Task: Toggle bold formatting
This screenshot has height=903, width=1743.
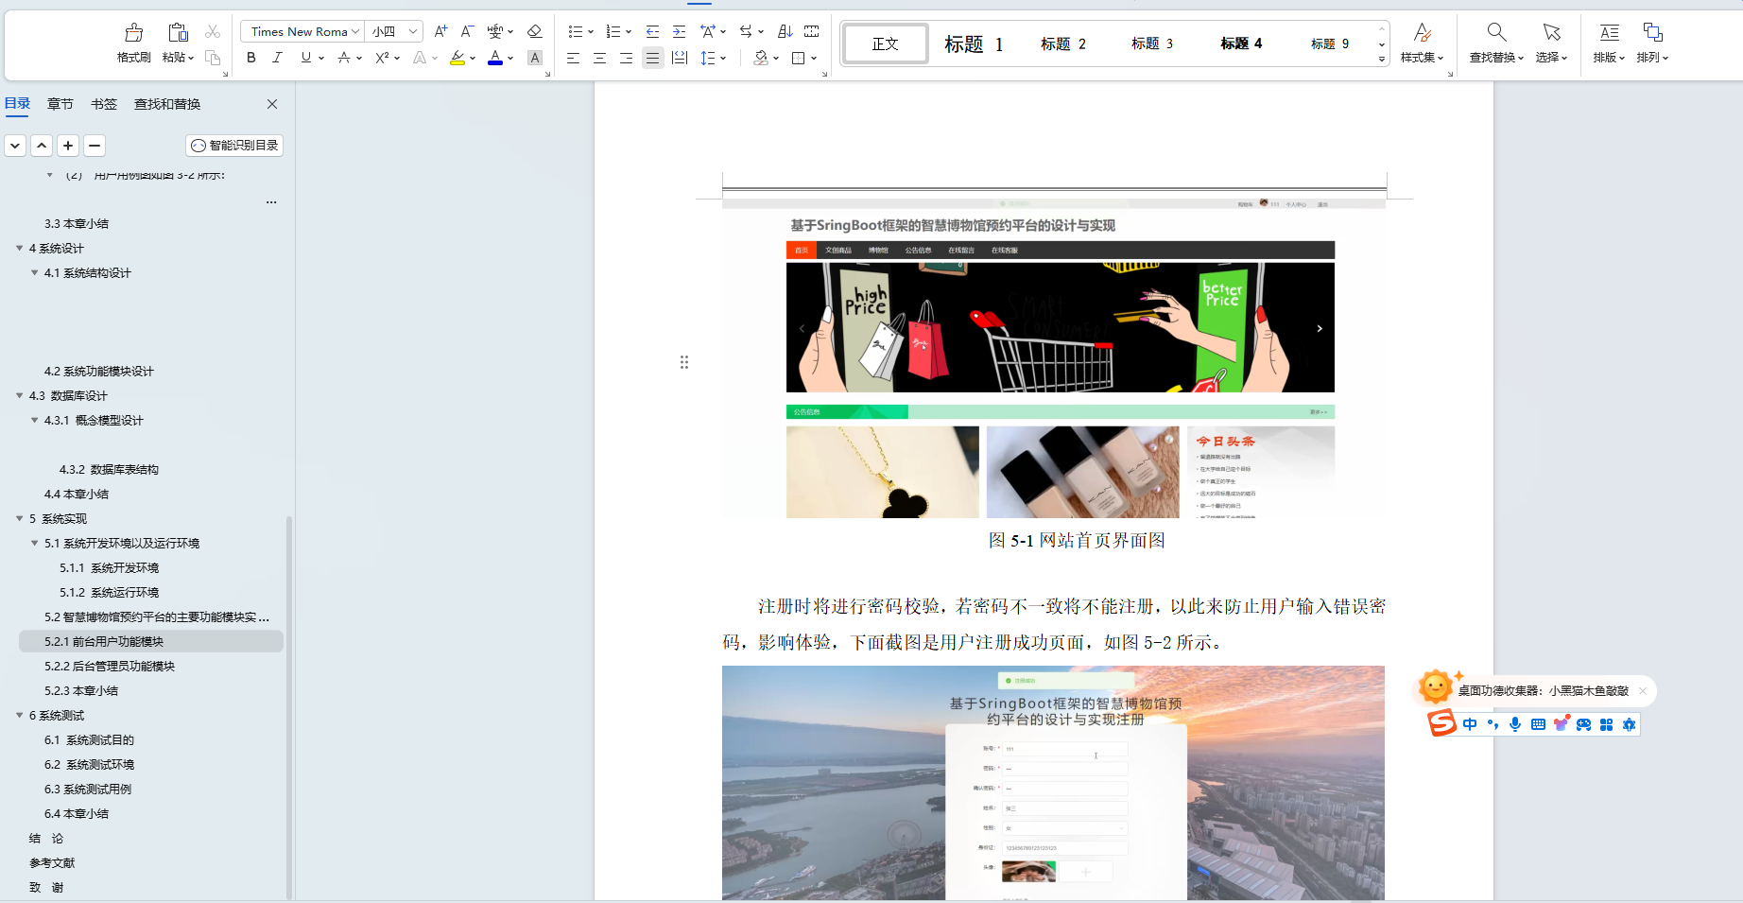Action: (x=251, y=58)
